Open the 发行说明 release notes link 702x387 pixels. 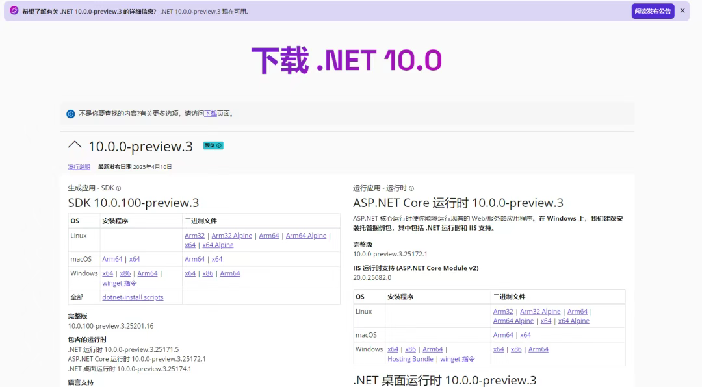point(79,167)
